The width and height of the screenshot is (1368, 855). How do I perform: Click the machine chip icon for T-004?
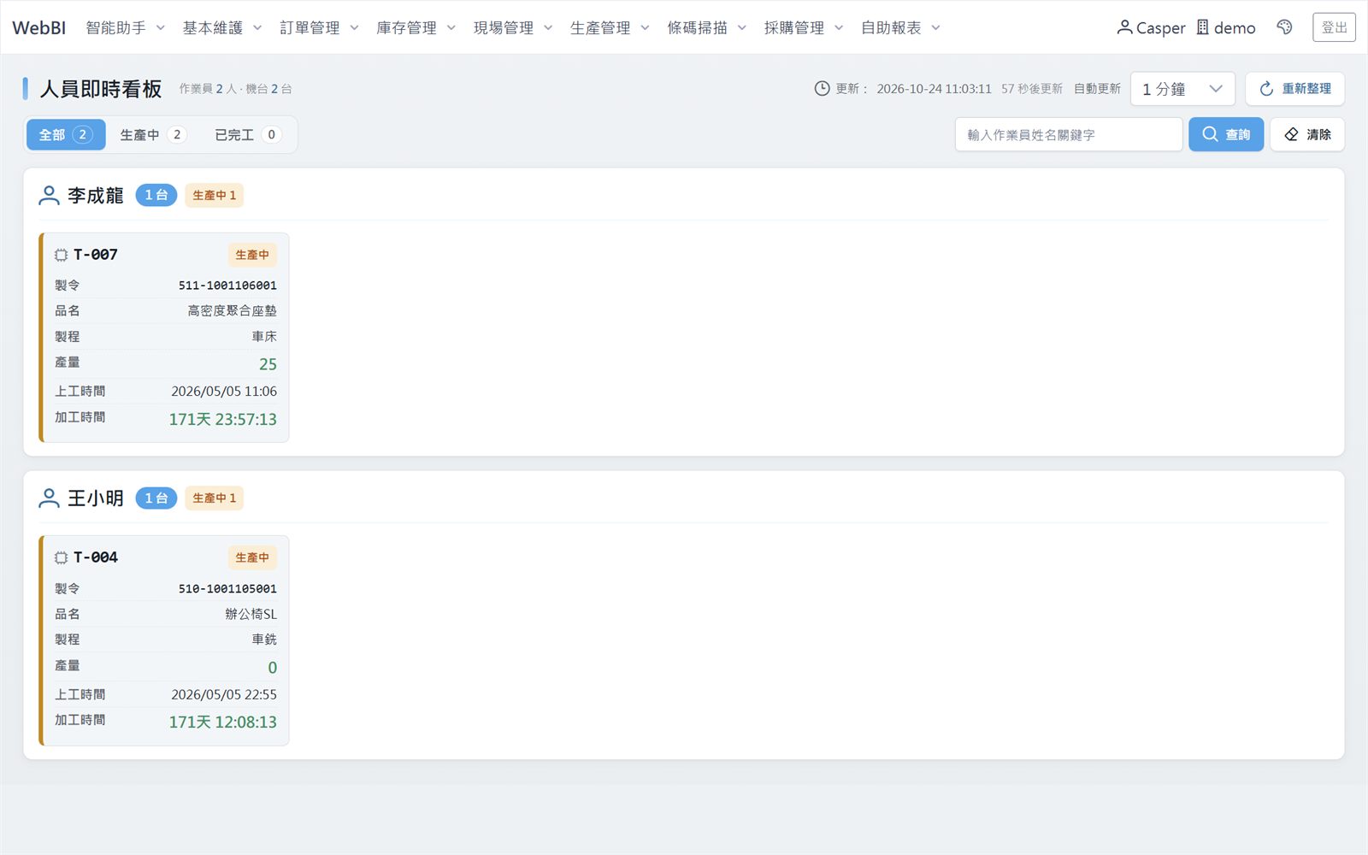[x=61, y=557]
